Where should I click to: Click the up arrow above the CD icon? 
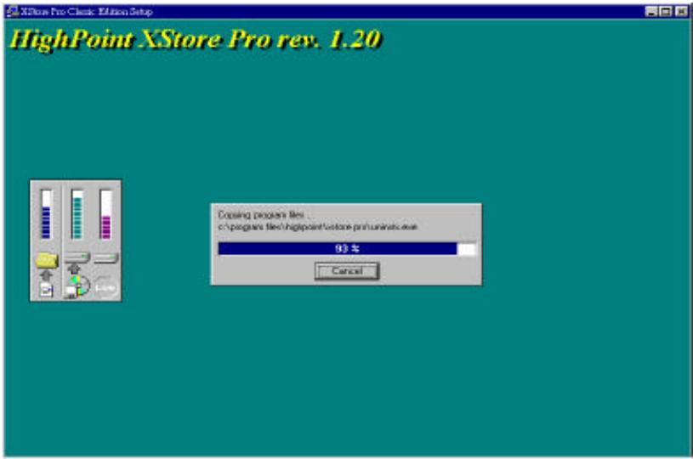(74, 269)
